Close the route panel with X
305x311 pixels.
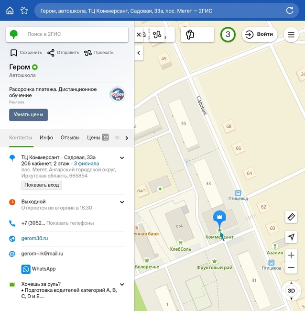[x=139, y=34]
